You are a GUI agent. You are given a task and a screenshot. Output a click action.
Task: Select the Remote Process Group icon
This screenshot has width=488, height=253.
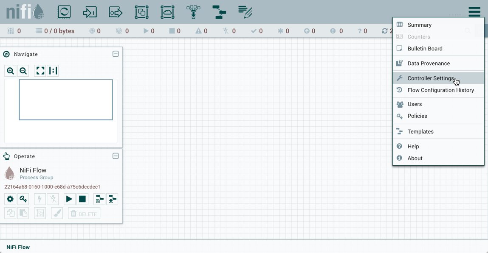(x=167, y=12)
